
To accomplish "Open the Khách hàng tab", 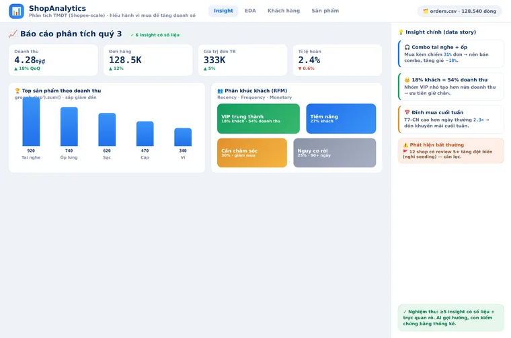I will pos(284,11).
